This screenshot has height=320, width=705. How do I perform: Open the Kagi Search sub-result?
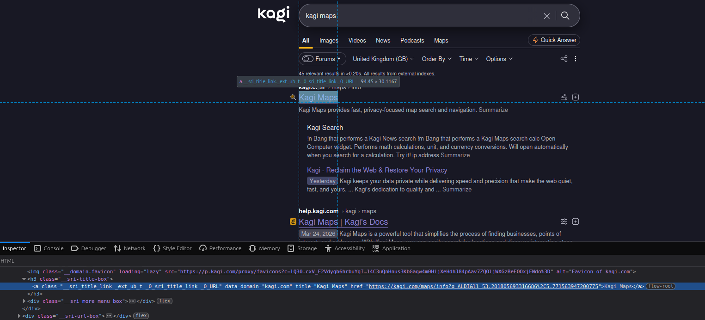pos(325,128)
